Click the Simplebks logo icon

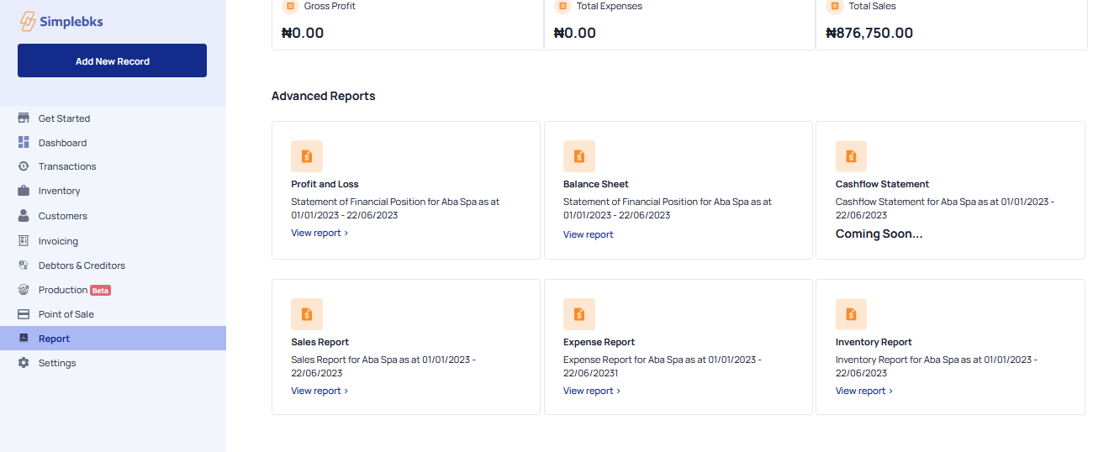coord(29,22)
